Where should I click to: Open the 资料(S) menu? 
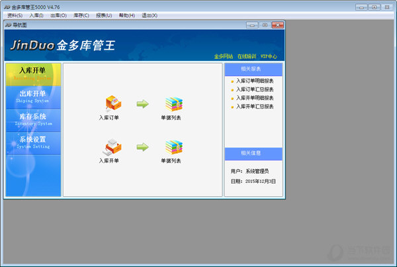[15, 15]
